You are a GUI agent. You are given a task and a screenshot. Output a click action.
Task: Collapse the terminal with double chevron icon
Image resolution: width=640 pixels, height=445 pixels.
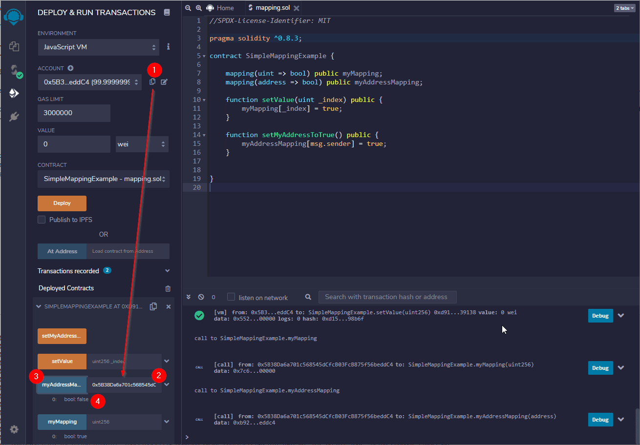click(190, 297)
